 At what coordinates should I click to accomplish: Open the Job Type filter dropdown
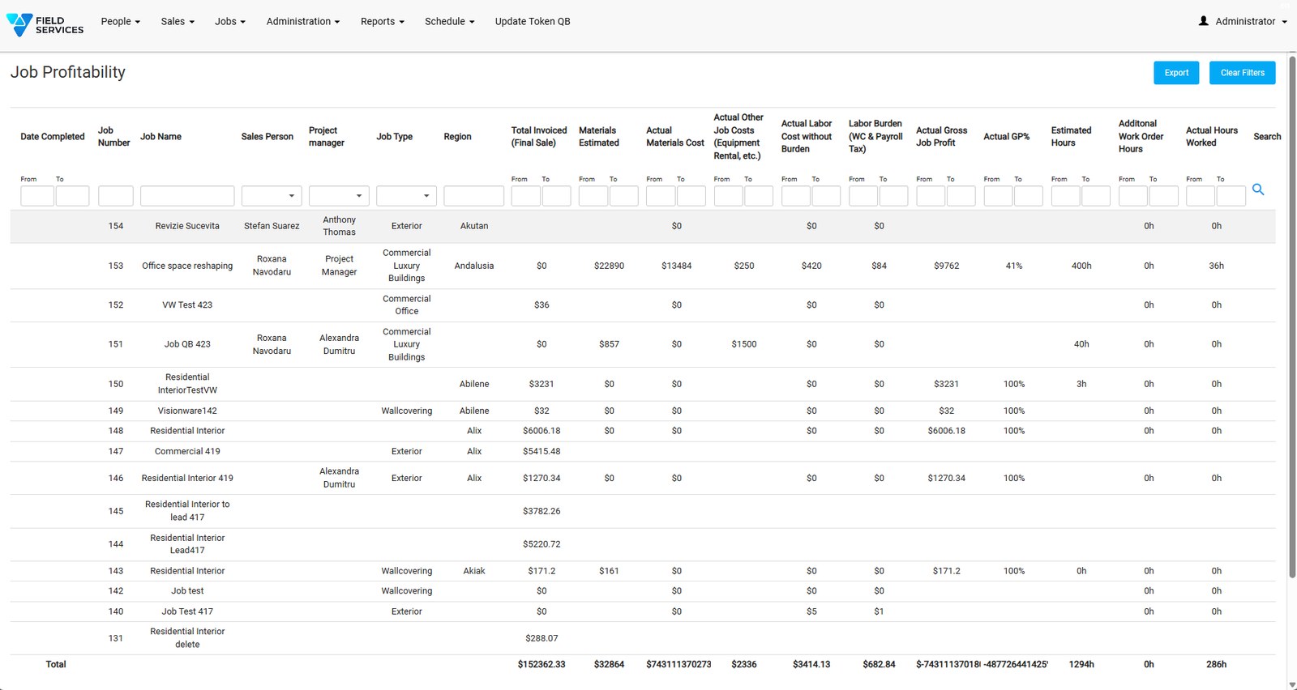(406, 195)
